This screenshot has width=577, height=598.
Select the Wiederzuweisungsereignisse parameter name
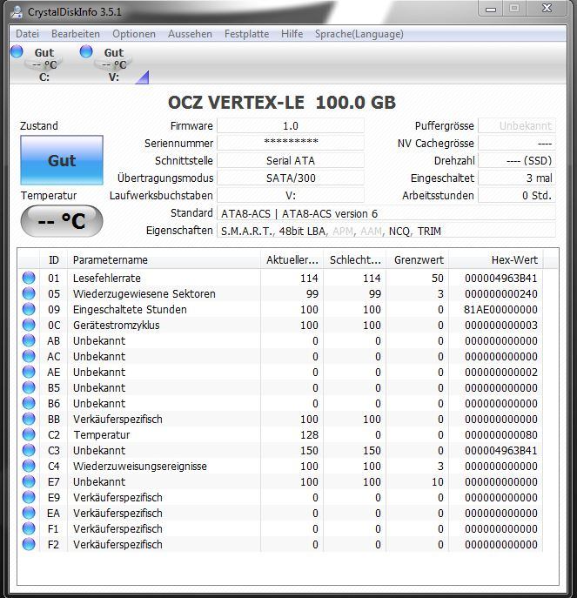[140, 466]
